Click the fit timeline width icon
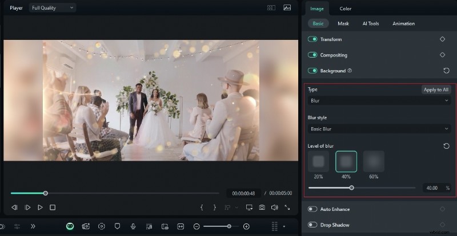 click(181, 226)
